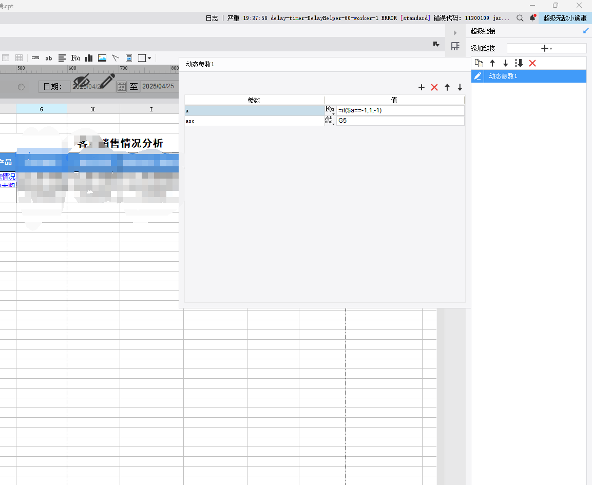Toggle the ab text widget in the toolbar
The height and width of the screenshot is (485, 592).
pyautogui.click(x=49, y=58)
